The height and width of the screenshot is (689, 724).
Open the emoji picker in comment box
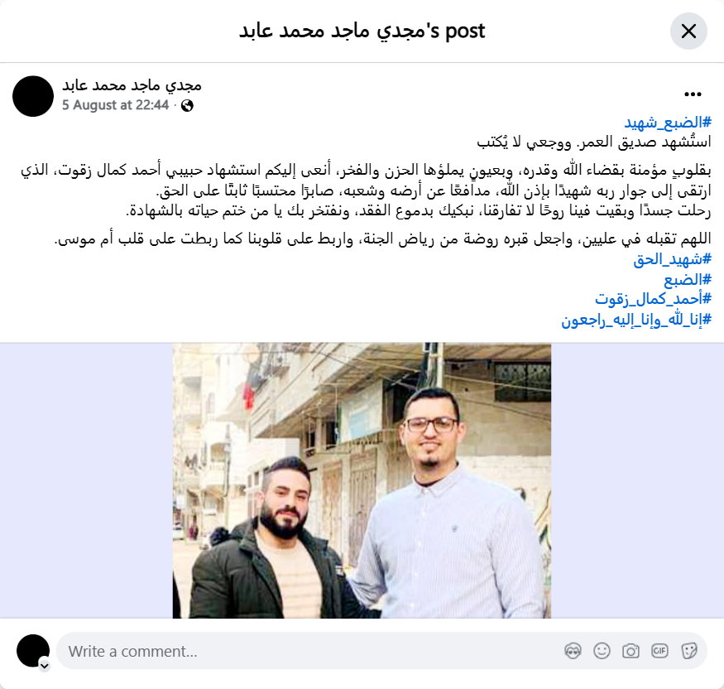tap(602, 651)
